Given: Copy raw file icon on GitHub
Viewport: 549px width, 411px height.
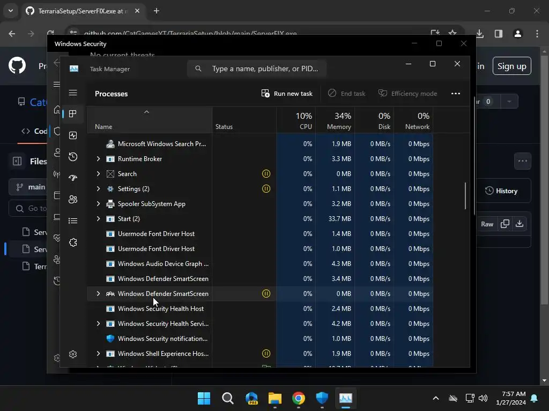Looking at the screenshot, I should 505,224.
